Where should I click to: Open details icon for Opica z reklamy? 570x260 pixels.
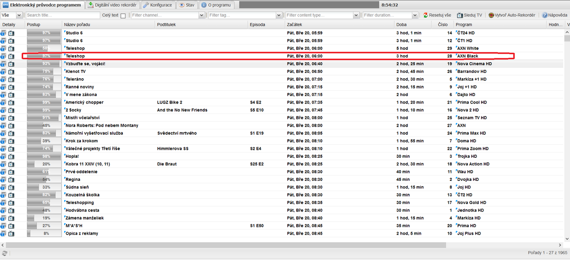[x=4, y=233]
